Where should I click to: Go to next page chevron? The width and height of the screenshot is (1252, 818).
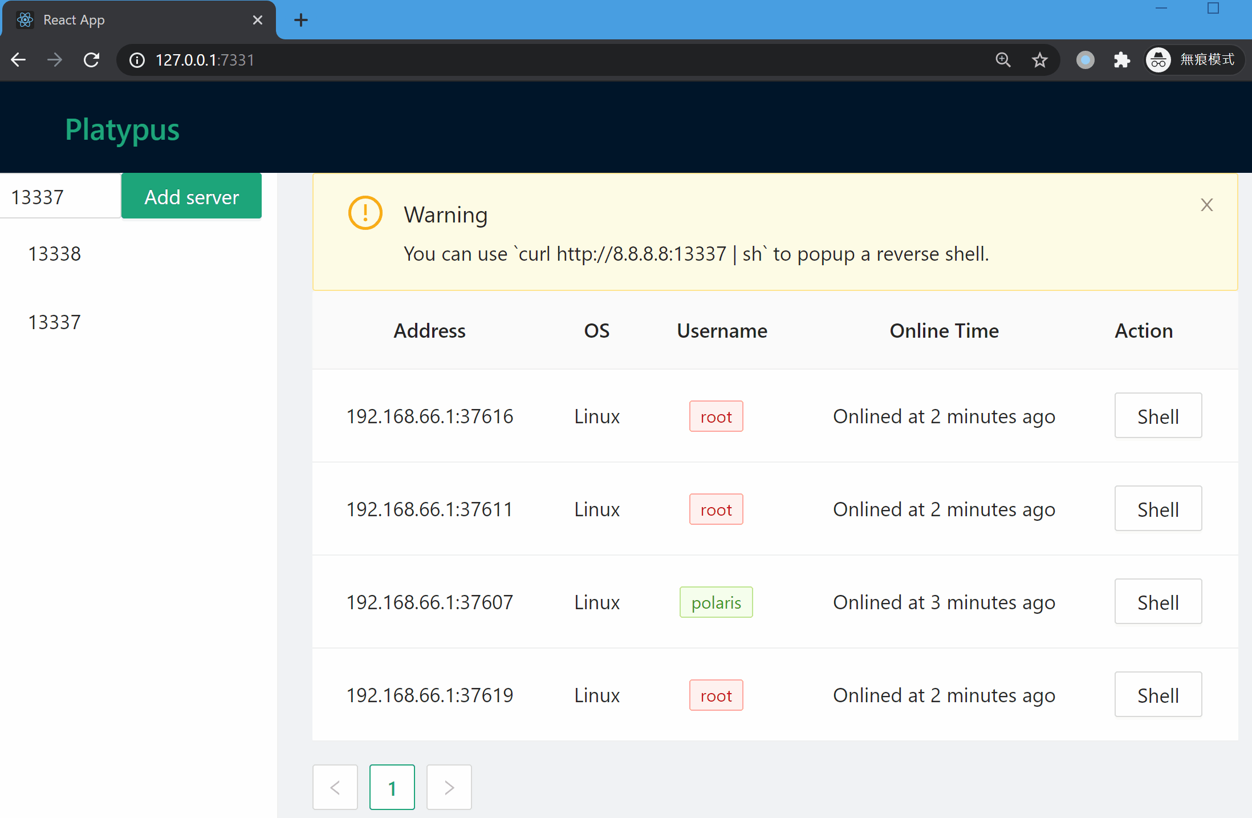tap(449, 787)
